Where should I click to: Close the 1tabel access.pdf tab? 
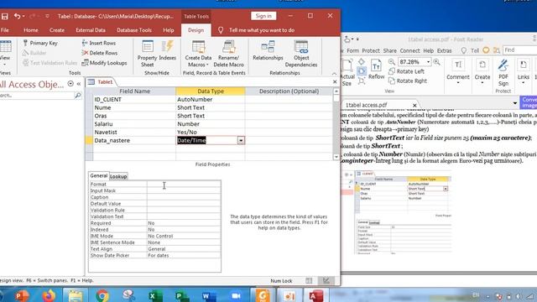(414, 105)
